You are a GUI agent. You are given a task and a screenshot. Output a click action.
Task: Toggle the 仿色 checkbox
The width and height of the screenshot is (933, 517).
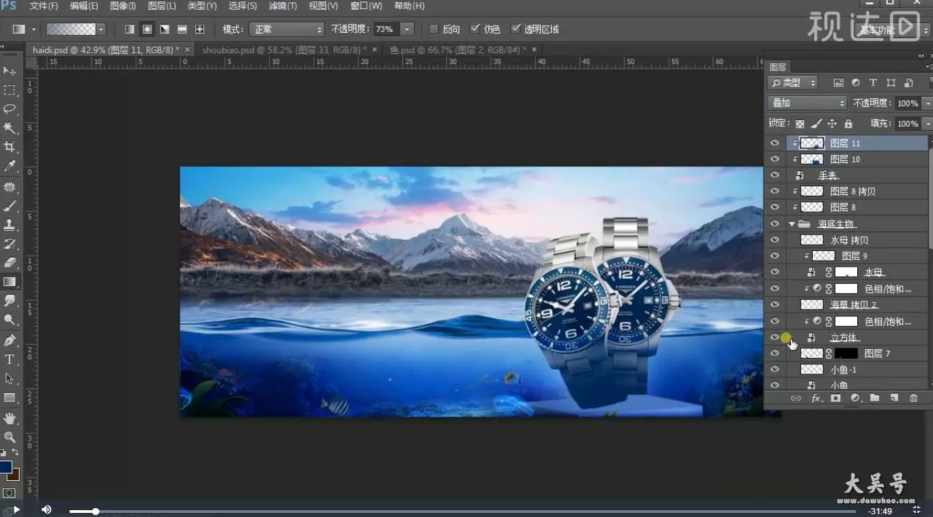(x=475, y=29)
